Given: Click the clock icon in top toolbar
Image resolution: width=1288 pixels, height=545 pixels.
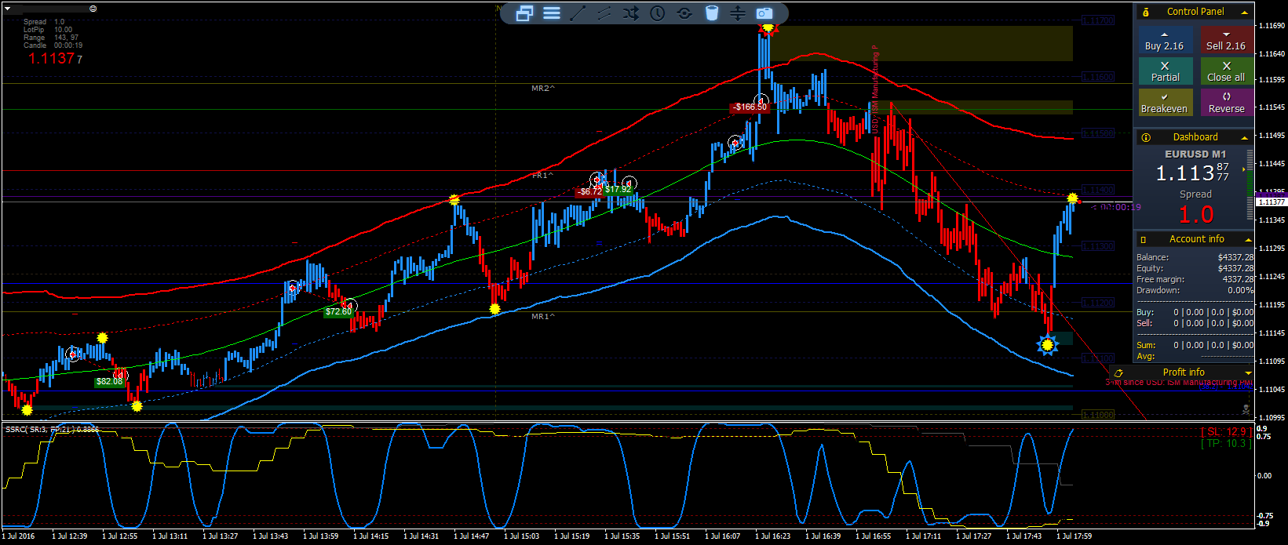Looking at the screenshot, I should click(658, 13).
